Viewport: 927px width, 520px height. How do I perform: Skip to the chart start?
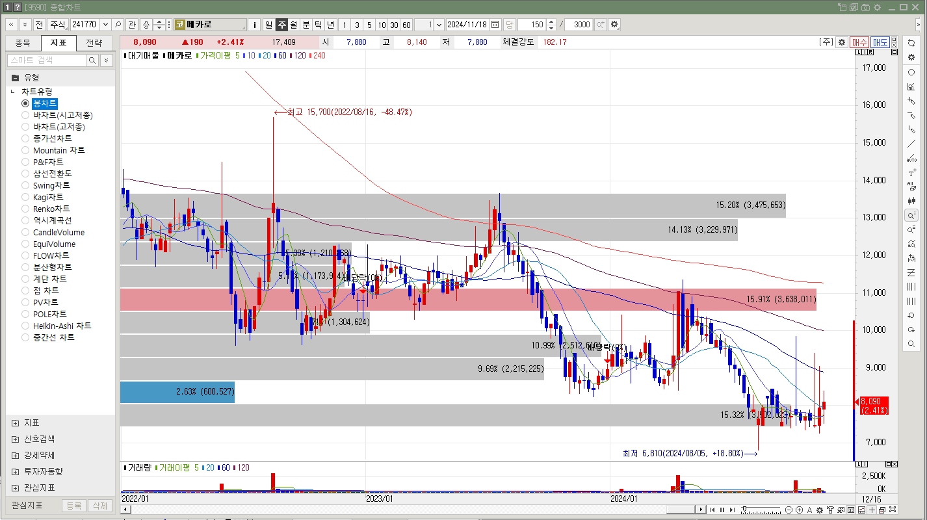[712, 510]
